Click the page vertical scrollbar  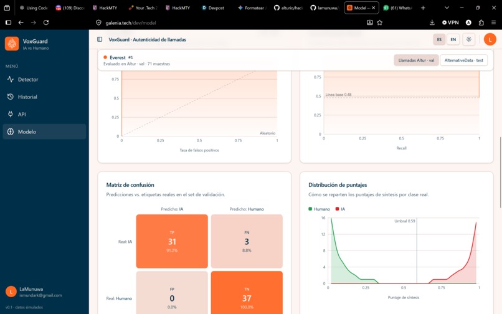click(500, 173)
